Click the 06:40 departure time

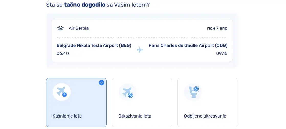(63, 54)
